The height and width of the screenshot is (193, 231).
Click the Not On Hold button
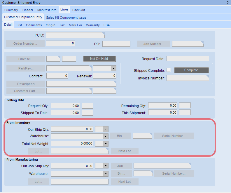99,59
